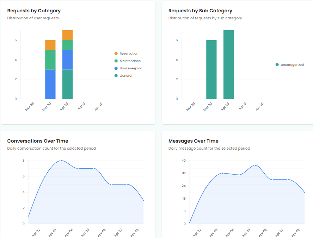This screenshot has width=313, height=238.
Task: Click the blue Housekeeping legend dot
Action: point(116,68)
